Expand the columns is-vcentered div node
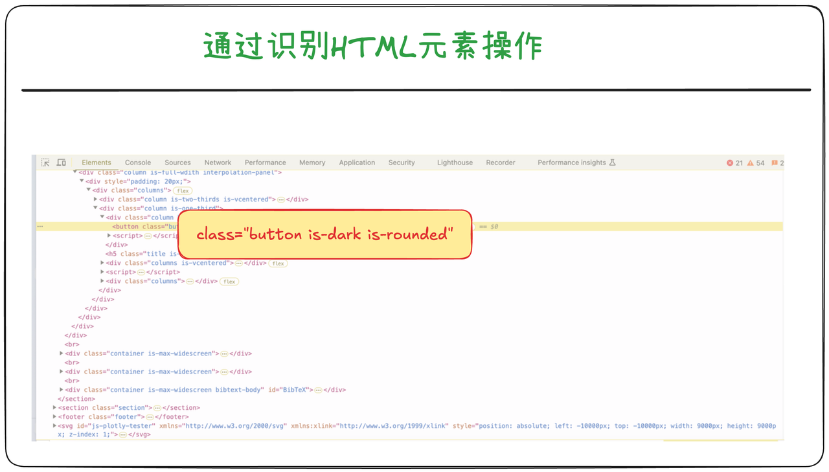Image resolution: width=829 pixels, height=472 pixels. coord(102,263)
